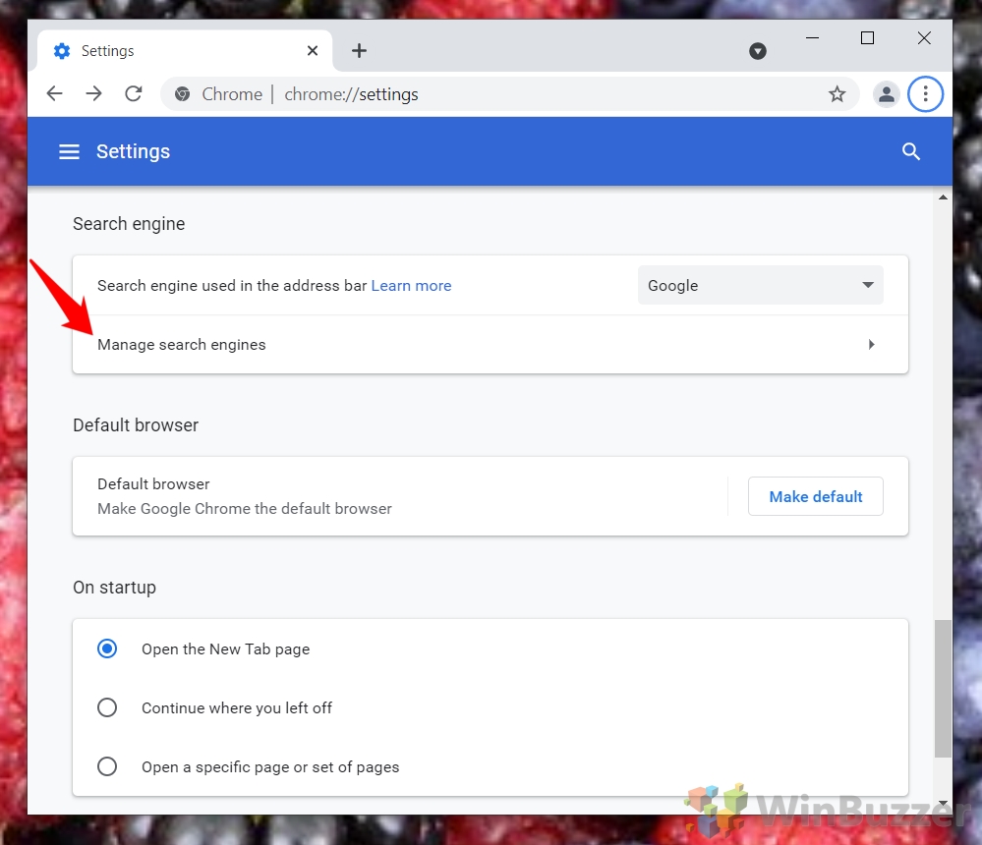Open the Google search engine dropdown
The width and height of the screenshot is (982, 845).
pyautogui.click(x=760, y=285)
